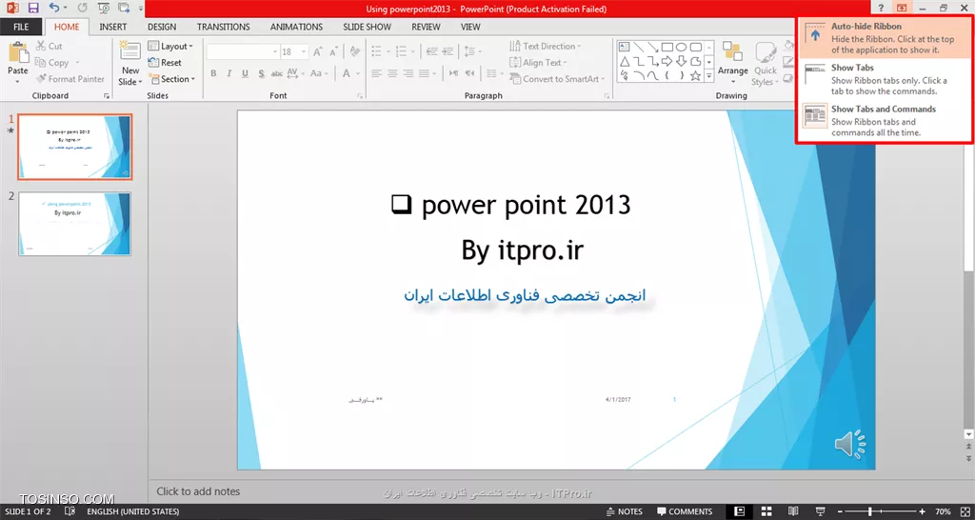
Task: Choose Show Tabs option
Action: point(885,79)
